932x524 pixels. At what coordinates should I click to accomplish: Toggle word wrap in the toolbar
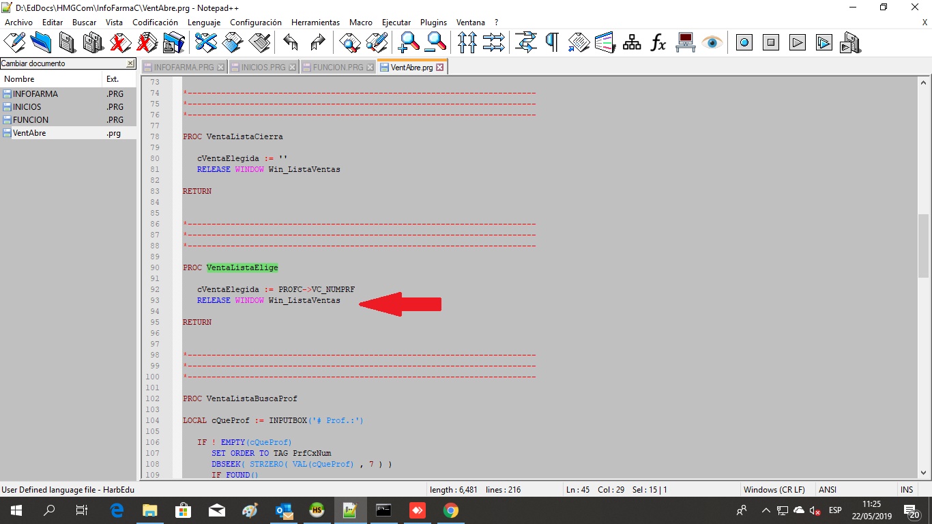click(526, 43)
